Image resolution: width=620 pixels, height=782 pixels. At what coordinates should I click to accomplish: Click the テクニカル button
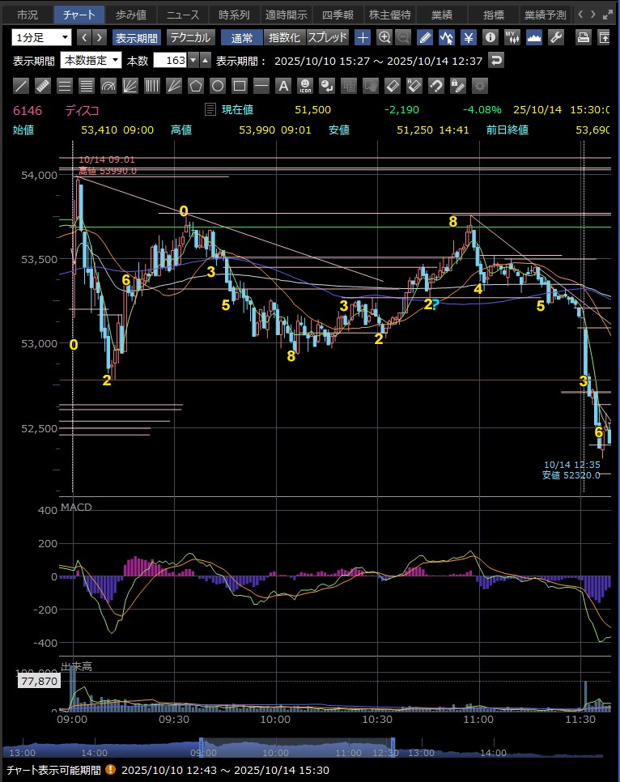190,37
